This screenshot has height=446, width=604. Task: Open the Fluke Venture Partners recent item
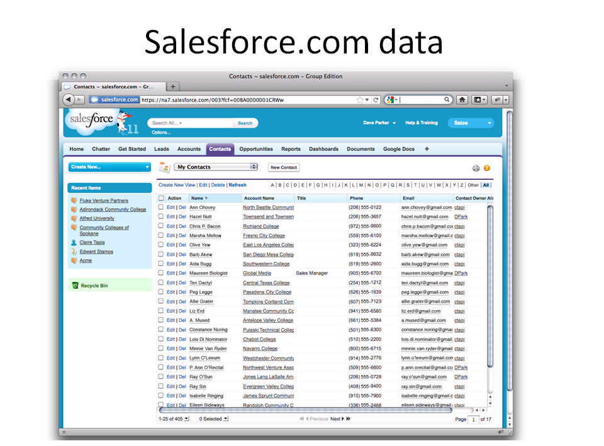(103, 201)
